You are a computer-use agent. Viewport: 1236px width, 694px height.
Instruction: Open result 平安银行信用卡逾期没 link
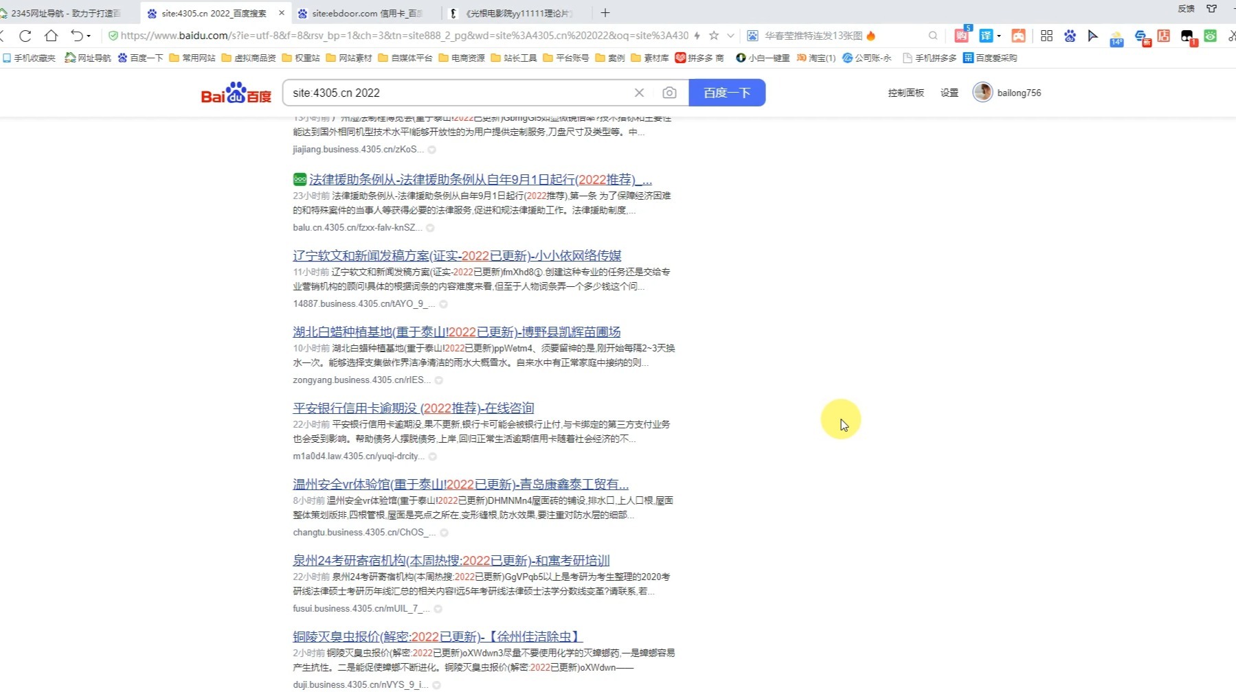tap(414, 408)
